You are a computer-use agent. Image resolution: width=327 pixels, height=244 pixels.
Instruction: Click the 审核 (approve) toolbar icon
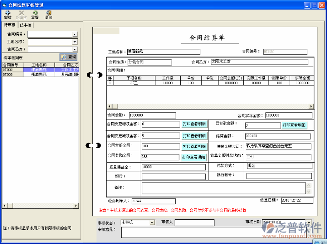8,14
